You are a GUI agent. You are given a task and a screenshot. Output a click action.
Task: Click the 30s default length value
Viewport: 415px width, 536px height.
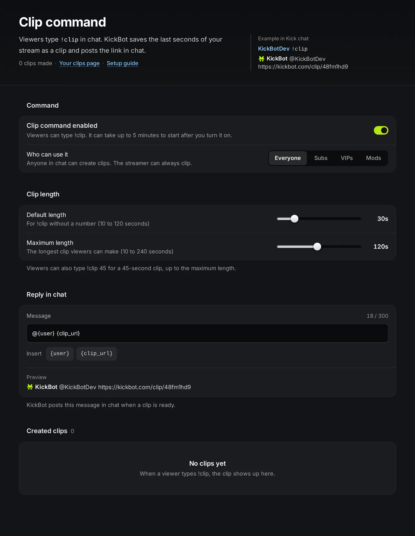[x=383, y=219]
